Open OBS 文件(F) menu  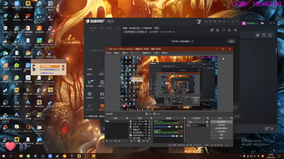click(109, 53)
